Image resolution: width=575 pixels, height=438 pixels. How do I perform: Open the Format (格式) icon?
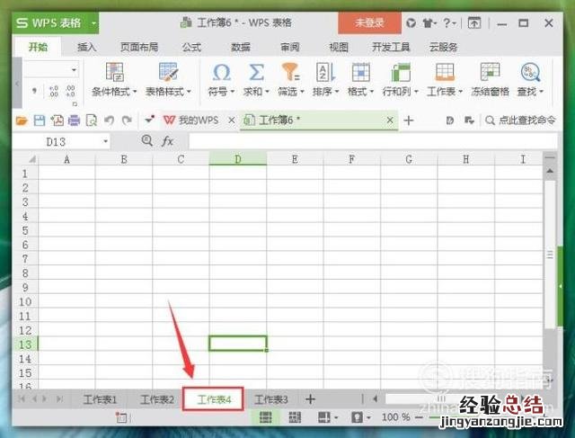tap(360, 72)
